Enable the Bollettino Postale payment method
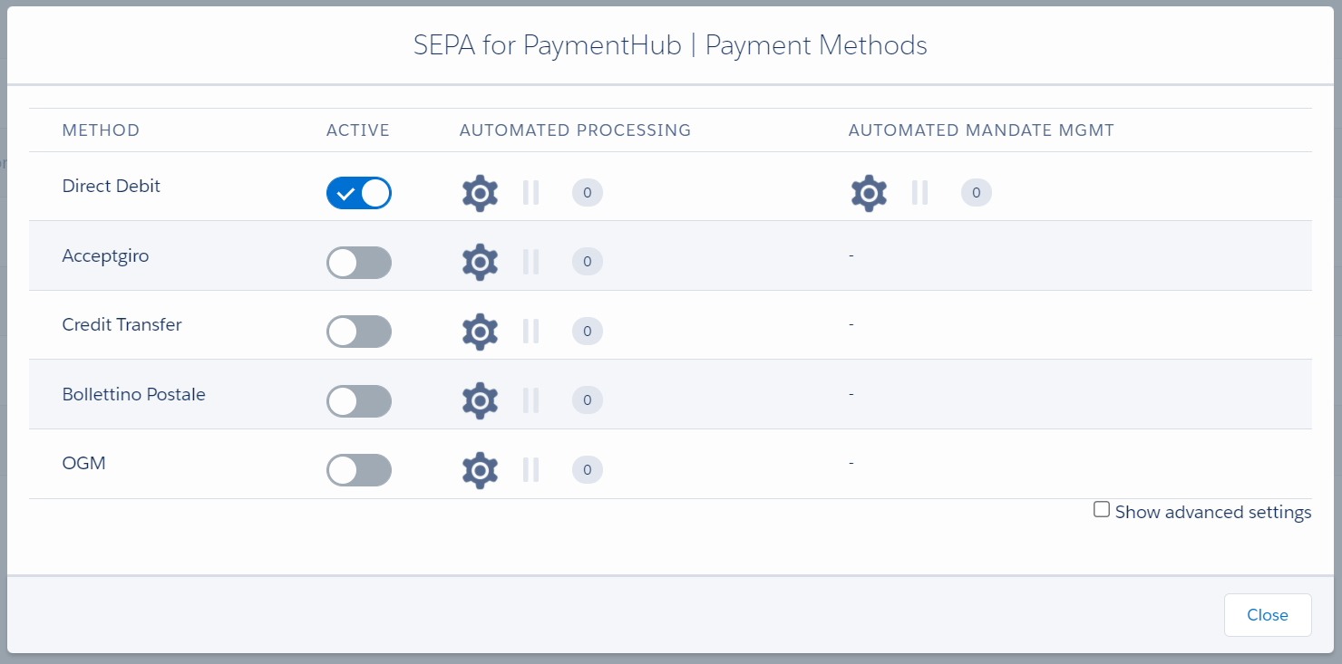Image resolution: width=1342 pixels, height=664 pixels. tap(358, 400)
